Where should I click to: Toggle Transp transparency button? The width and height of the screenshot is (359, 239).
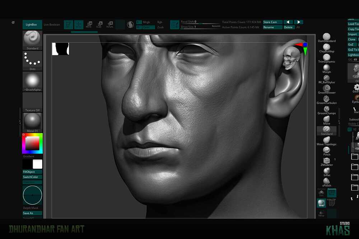pyautogui.click(x=321, y=214)
